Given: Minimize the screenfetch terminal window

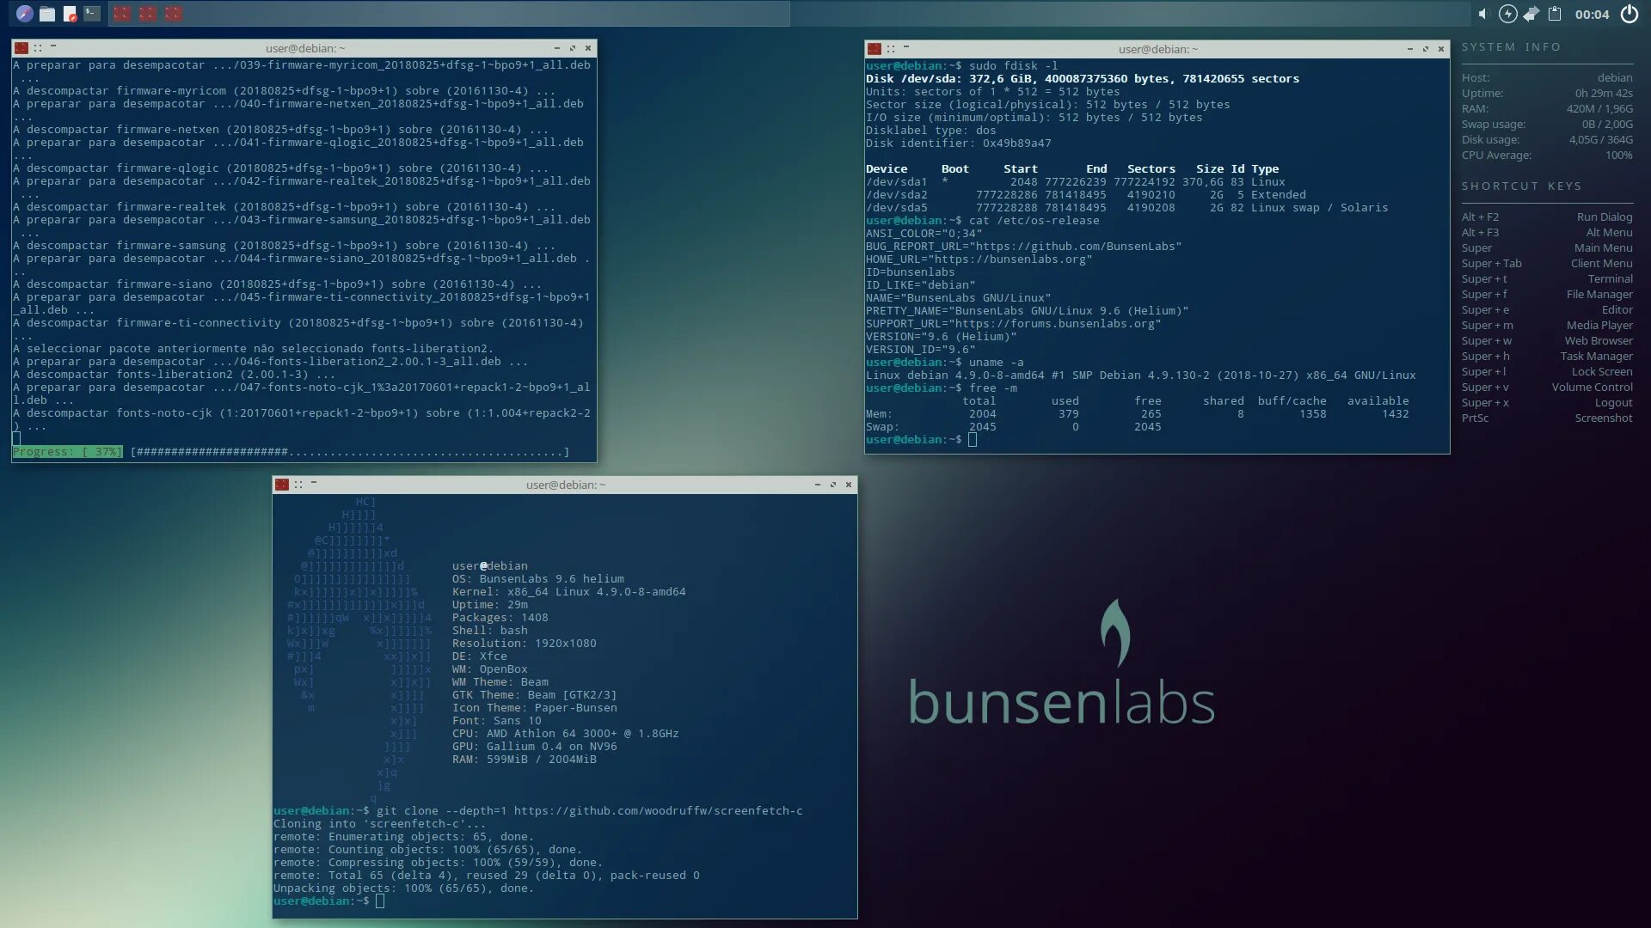Looking at the screenshot, I should (818, 485).
